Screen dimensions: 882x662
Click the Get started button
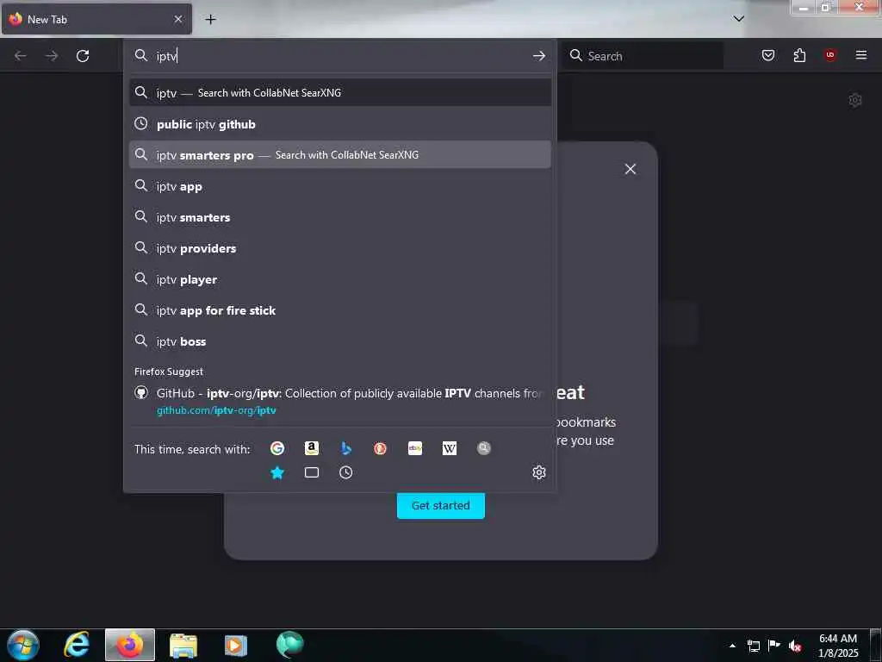pos(440,505)
